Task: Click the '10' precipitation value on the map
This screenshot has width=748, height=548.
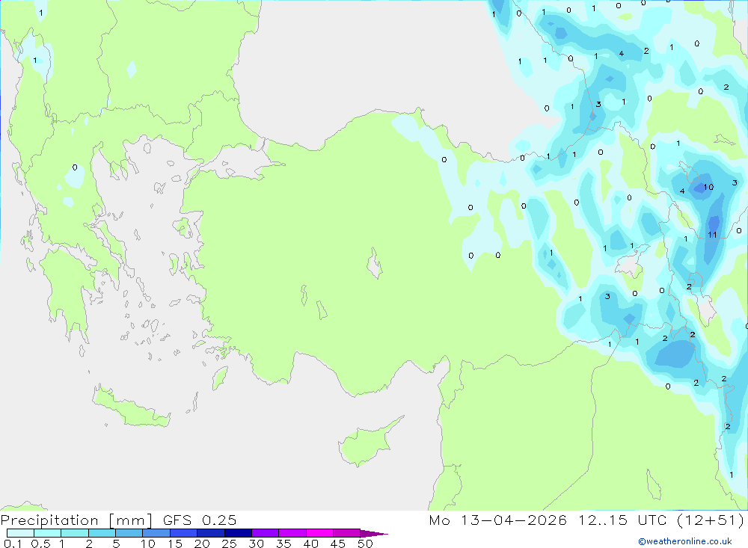Action: pos(708,187)
